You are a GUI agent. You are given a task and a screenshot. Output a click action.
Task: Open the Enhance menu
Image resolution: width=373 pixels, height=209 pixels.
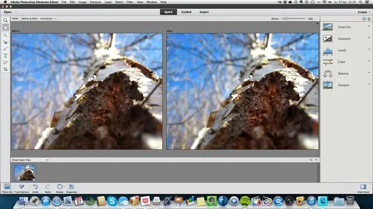tap(95, 2)
